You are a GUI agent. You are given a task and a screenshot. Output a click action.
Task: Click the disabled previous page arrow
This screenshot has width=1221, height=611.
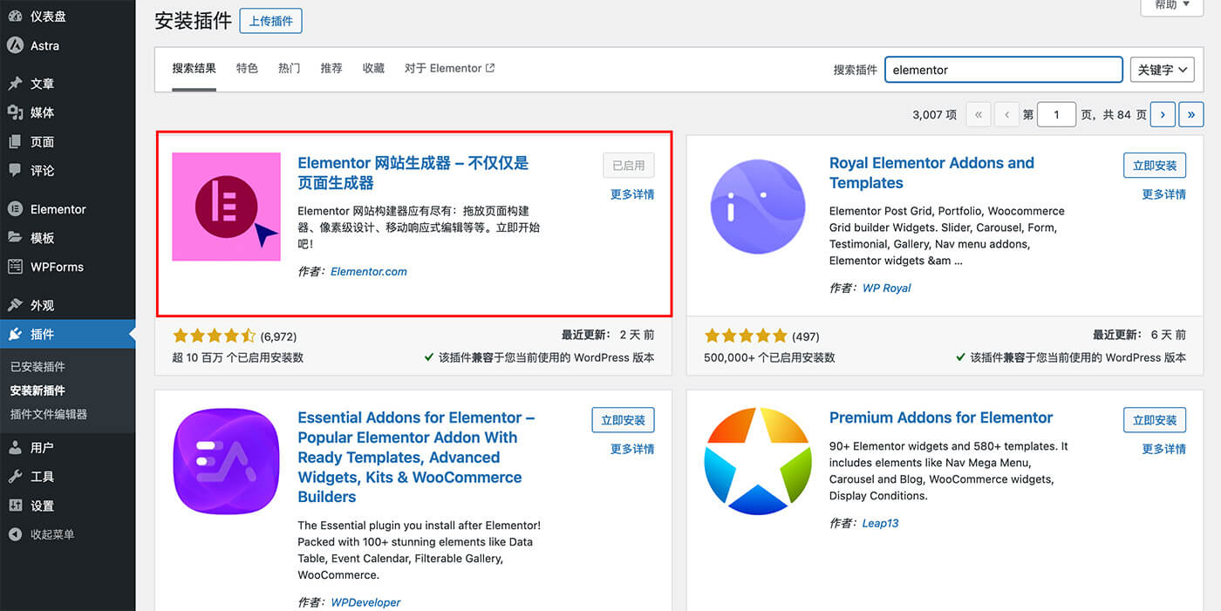[x=1007, y=114]
